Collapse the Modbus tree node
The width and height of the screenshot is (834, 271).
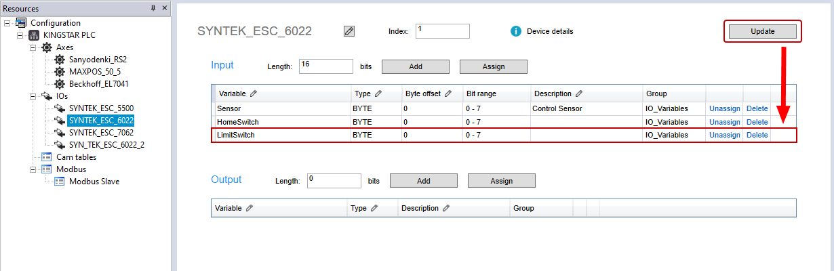(32, 169)
